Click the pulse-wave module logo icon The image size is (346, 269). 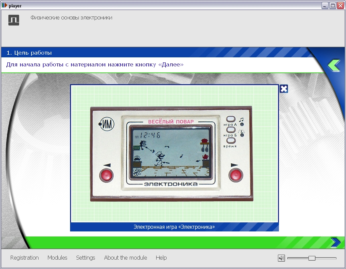pos(14,20)
